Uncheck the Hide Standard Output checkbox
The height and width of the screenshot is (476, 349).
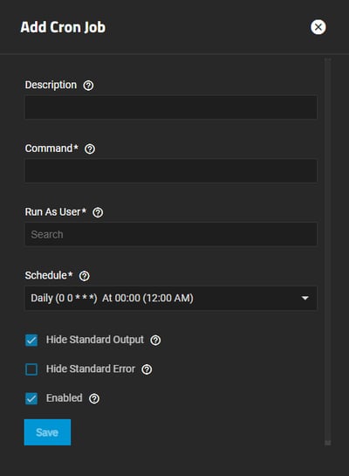pyautogui.click(x=31, y=341)
